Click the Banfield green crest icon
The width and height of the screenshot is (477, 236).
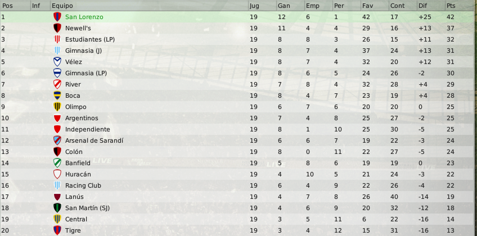coord(57,163)
